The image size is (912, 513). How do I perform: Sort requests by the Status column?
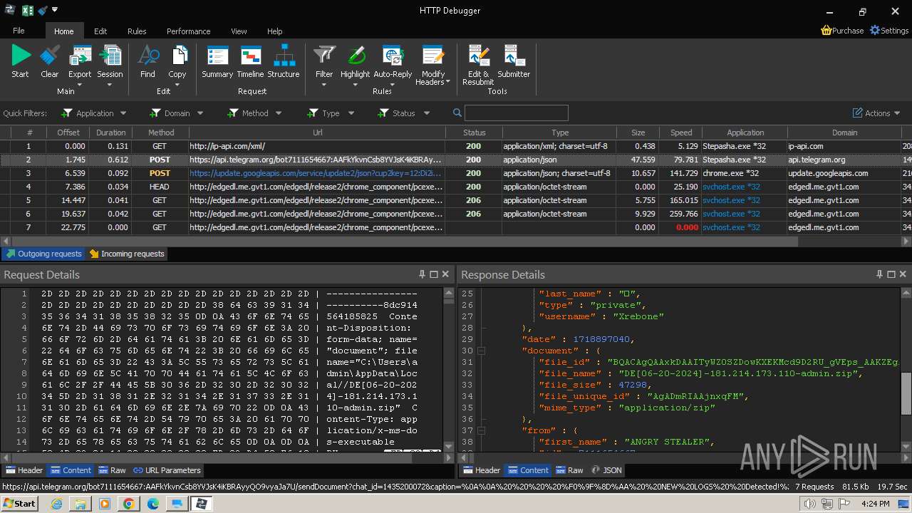pyautogui.click(x=474, y=133)
